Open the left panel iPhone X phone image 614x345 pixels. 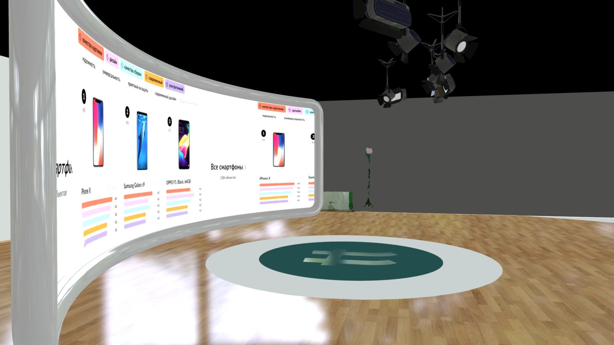(x=98, y=132)
